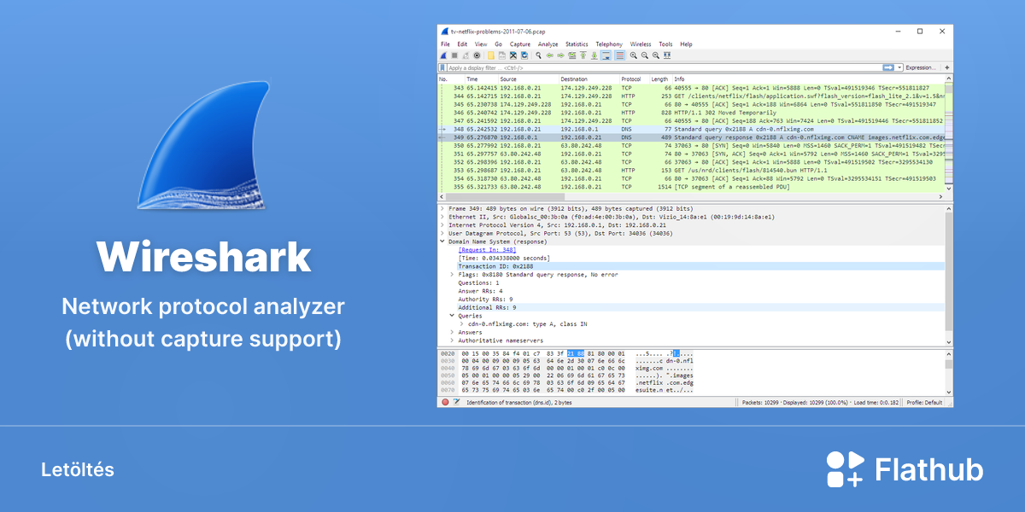
Task: Click the blue Apply filter arrow button
Action: (x=888, y=67)
